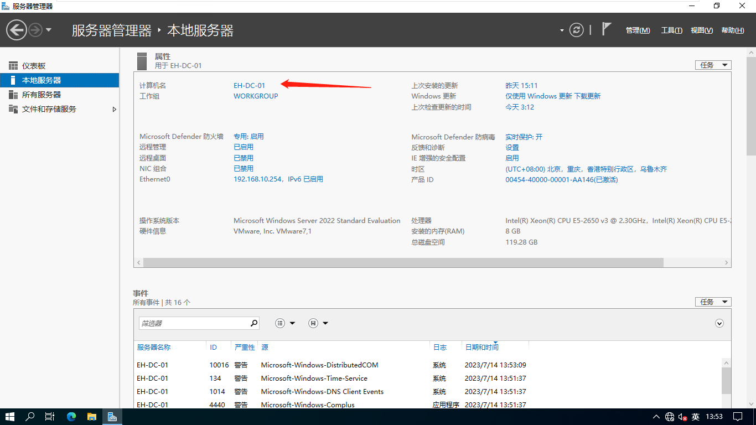This screenshot has height=425, width=756.
Task: Open the save query dropdown in events
Action: click(x=318, y=323)
